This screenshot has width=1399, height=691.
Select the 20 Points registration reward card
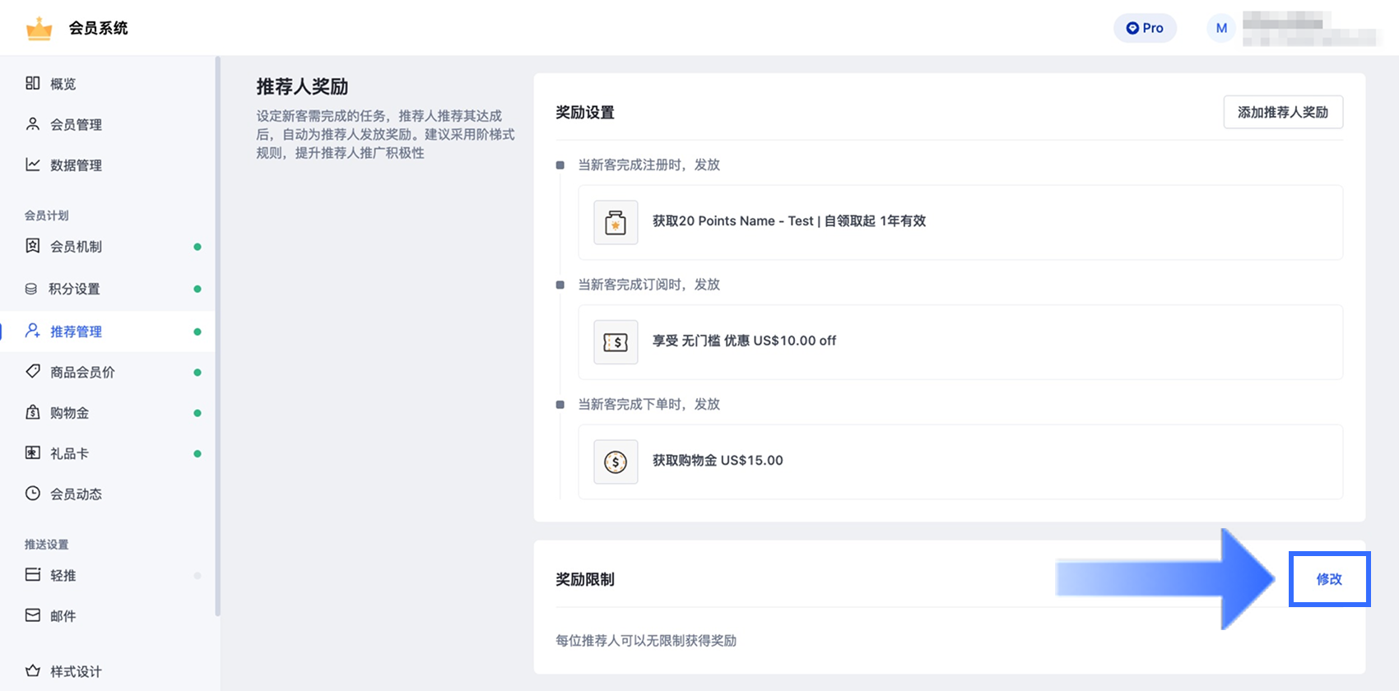960,222
